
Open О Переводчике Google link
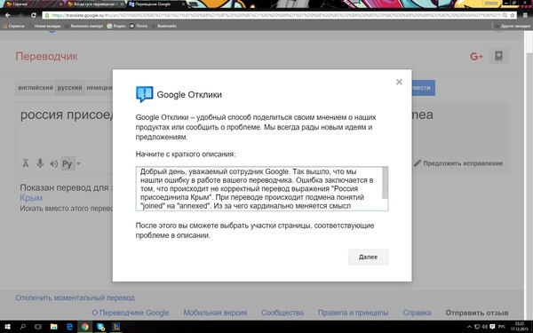click(x=131, y=313)
